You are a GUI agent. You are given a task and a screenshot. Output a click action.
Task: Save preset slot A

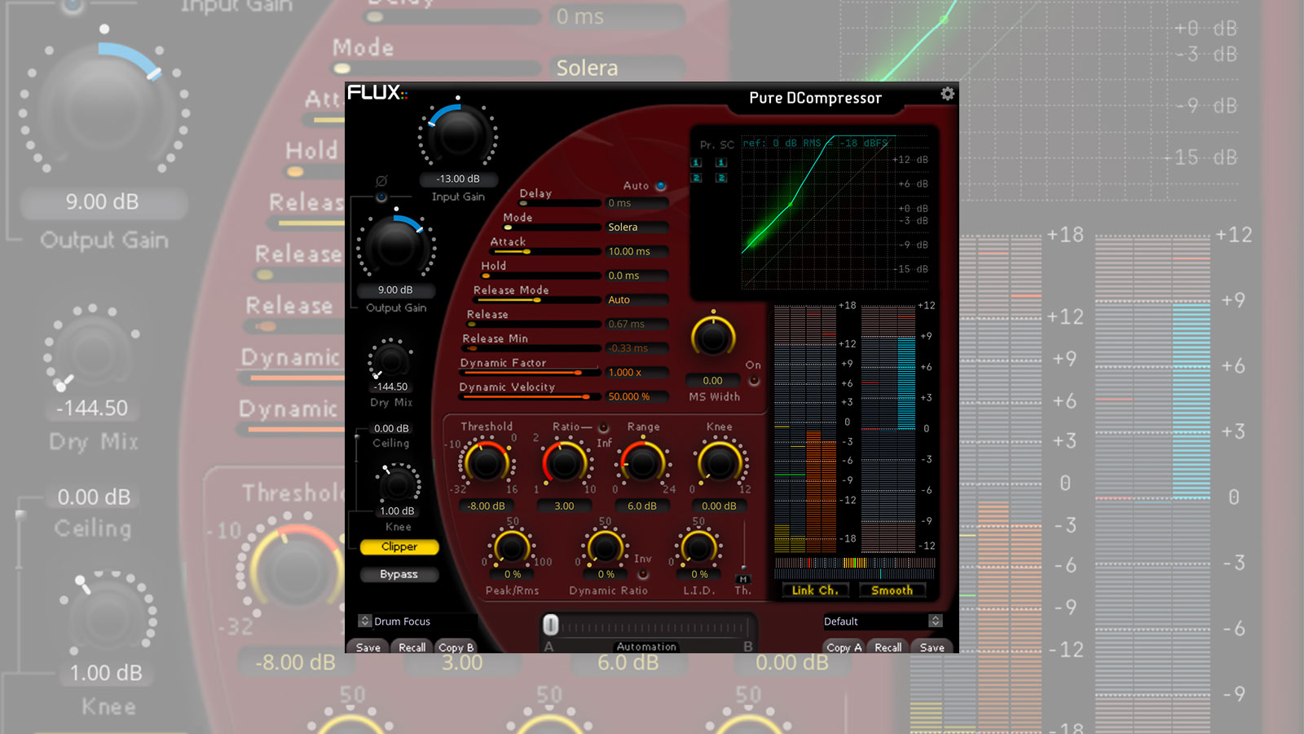(368, 648)
